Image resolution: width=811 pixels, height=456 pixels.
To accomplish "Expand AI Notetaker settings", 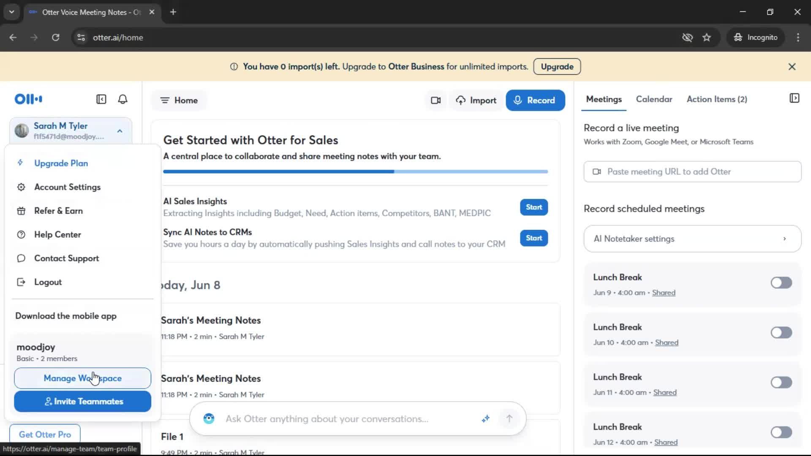I will 692,239.
